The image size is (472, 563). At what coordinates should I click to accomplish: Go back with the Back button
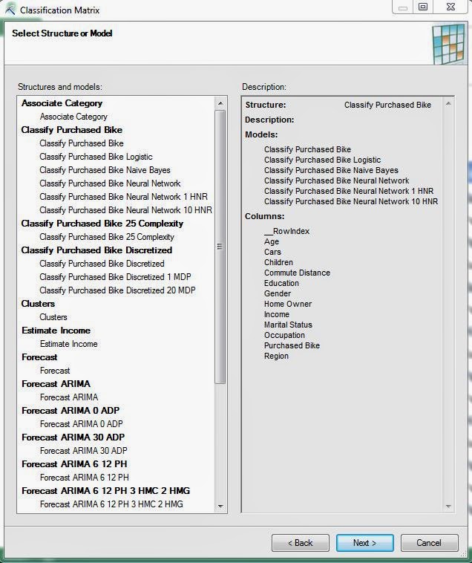pyautogui.click(x=301, y=542)
